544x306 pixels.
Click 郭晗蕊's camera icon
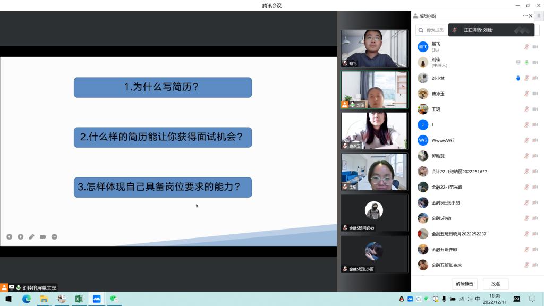535,156
